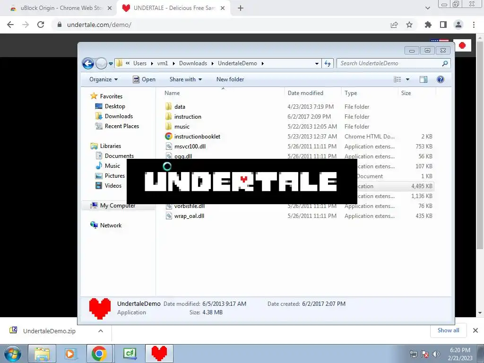Click vm1 in the address breadcrumb
This screenshot has height=363, width=484.
coord(163,63)
